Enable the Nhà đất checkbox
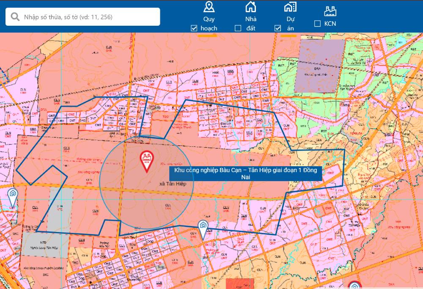 click(238, 28)
